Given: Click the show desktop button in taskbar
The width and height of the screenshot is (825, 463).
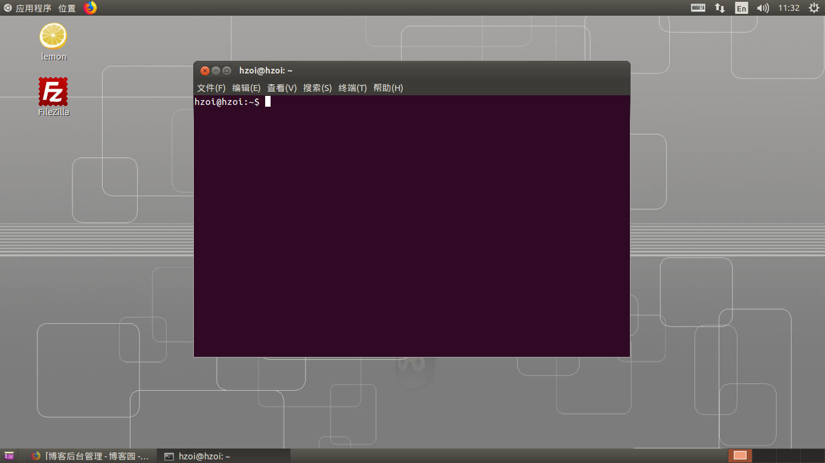Looking at the screenshot, I should (9, 456).
